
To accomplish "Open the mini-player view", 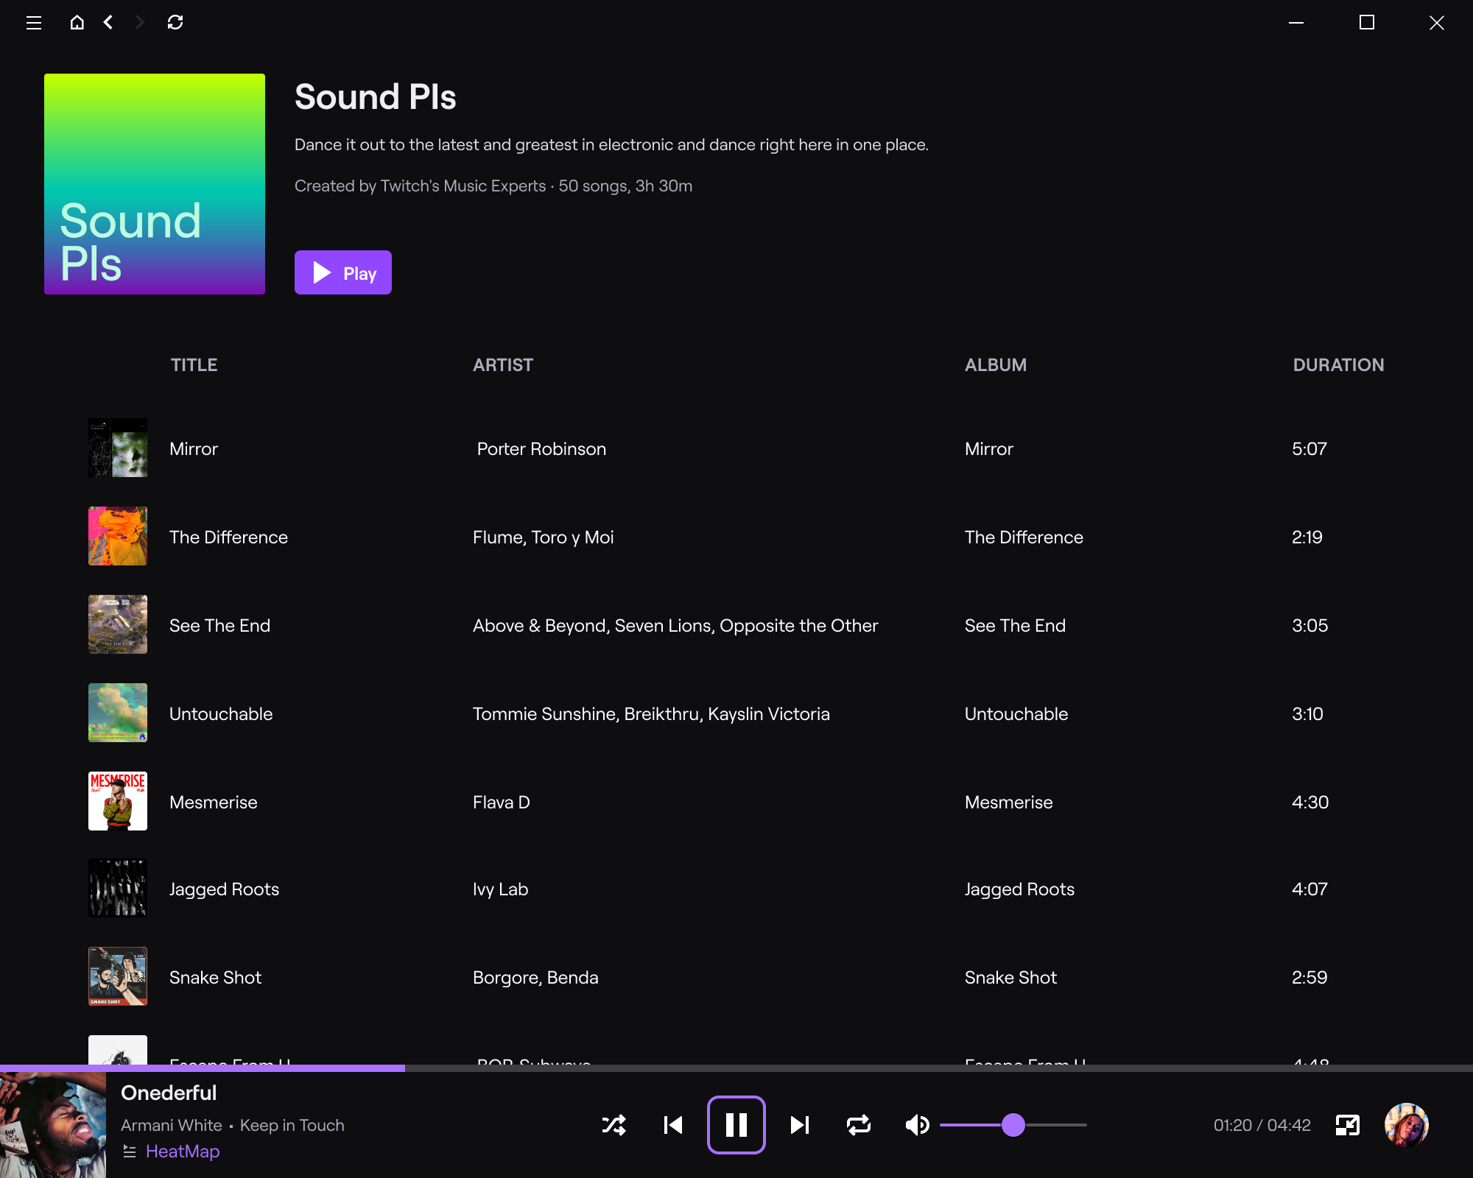I will pyautogui.click(x=1349, y=1125).
